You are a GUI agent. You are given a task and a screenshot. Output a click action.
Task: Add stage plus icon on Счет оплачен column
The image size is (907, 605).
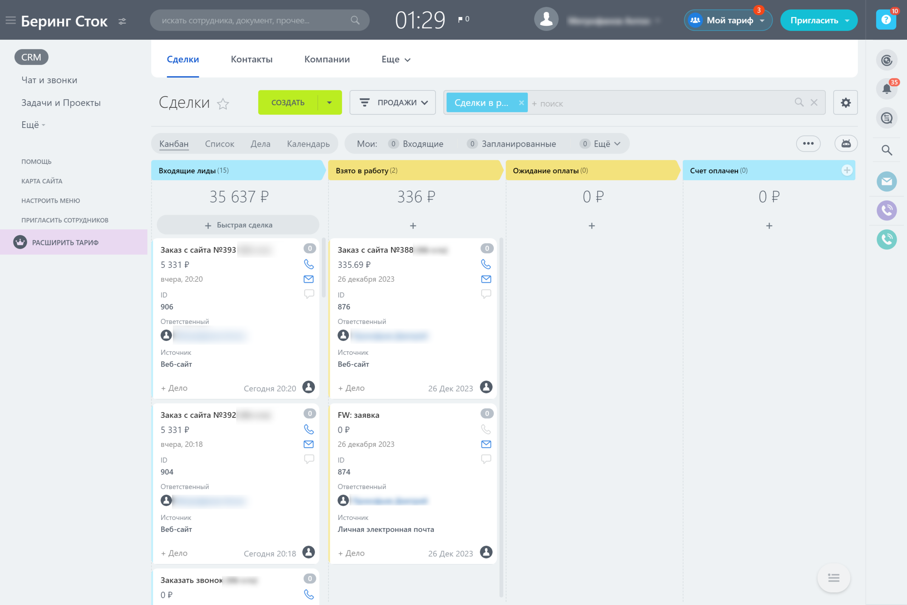(x=847, y=170)
